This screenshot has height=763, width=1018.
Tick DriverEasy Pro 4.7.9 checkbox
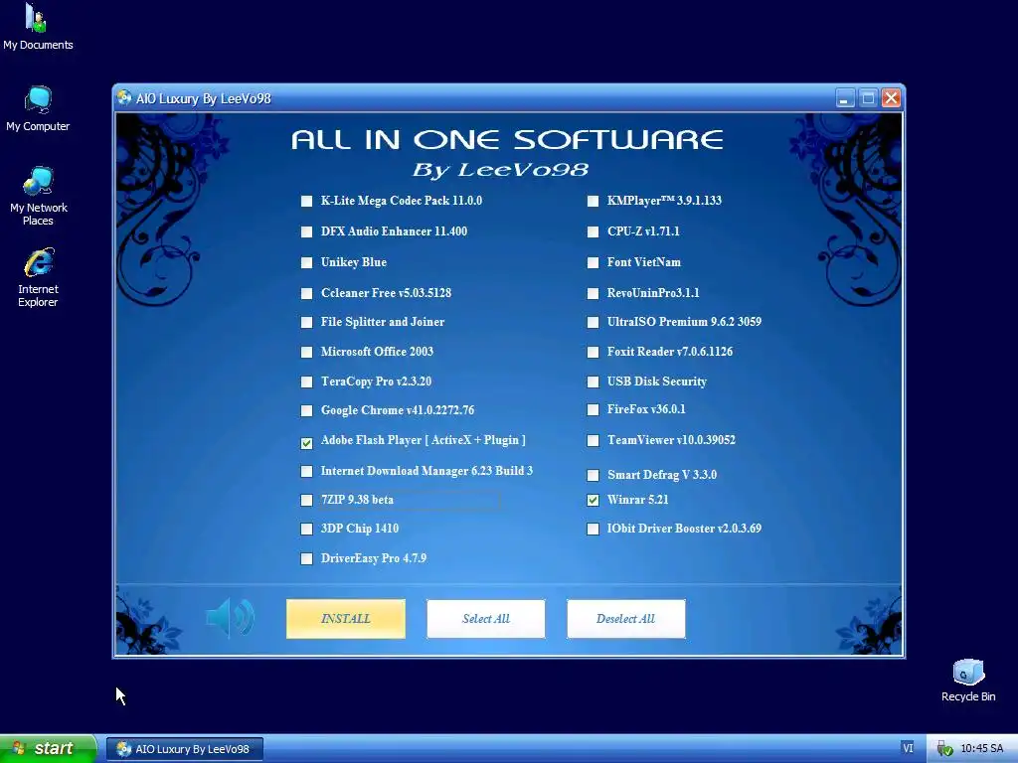click(x=306, y=558)
